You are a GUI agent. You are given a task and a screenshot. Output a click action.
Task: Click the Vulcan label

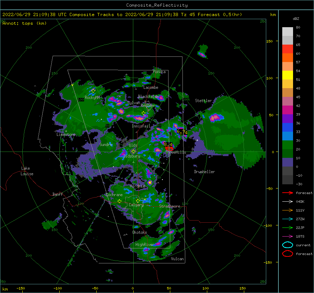tap(178, 259)
